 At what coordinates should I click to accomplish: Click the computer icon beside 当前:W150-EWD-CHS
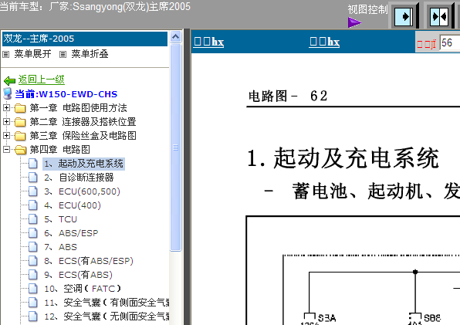8,93
